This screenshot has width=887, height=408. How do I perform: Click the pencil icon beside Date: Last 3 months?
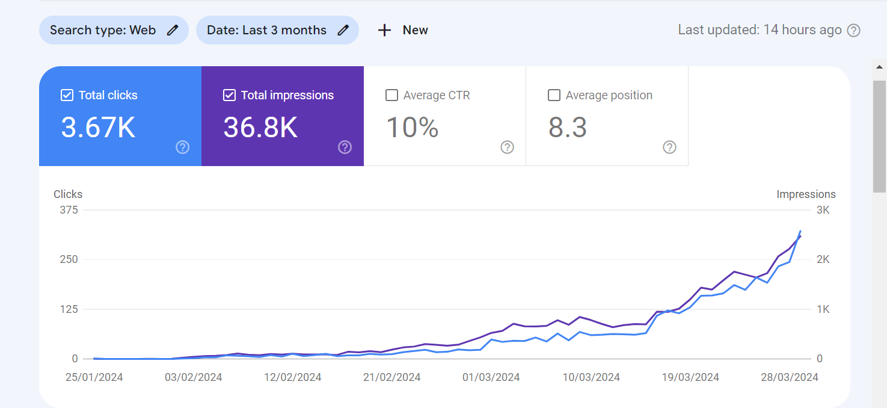click(343, 30)
